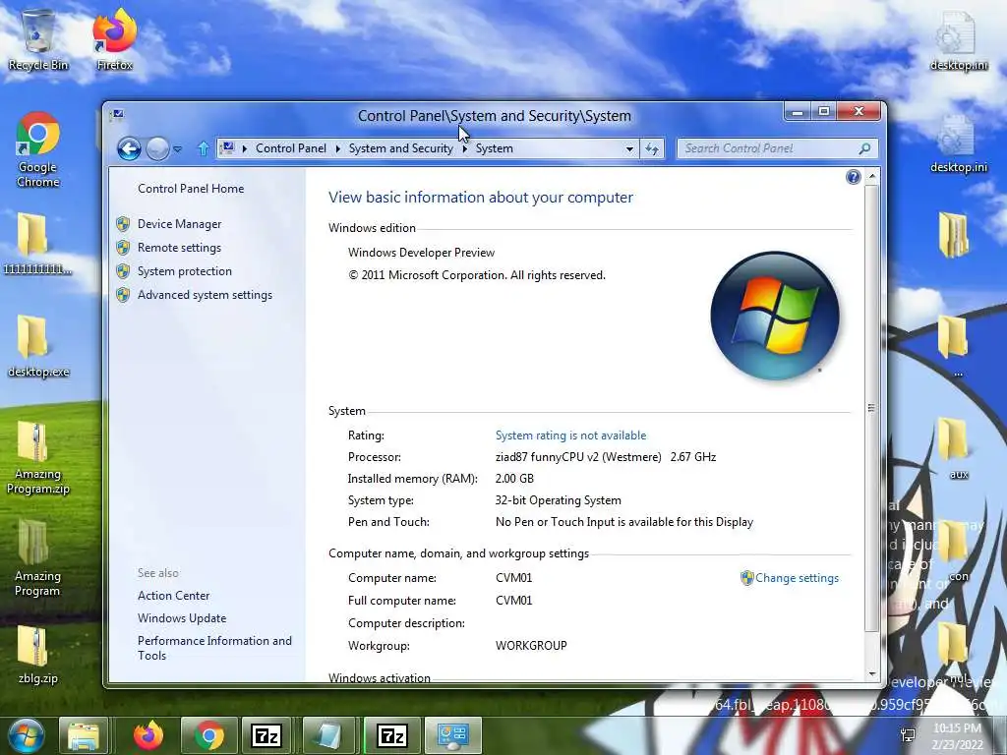Expand the System and Security breadcrumb arrow
Image resolution: width=1007 pixels, height=755 pixels.
point(464,149)
